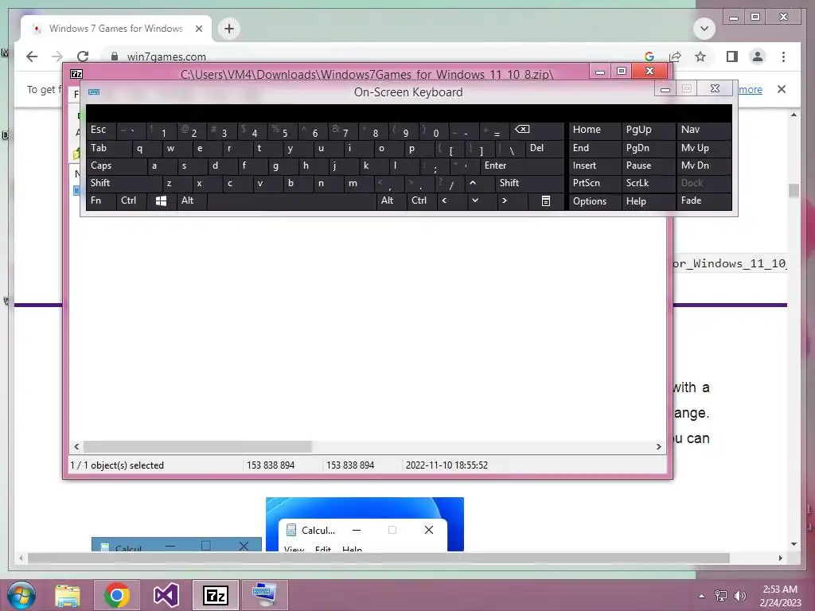Switch to 7-Zip on the taskbar

(x=216, y=595)
